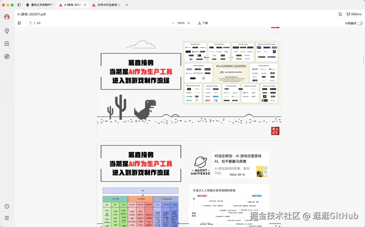Select the lightbulb icon in the left sidebar
The image size is (365, 227).
click(x=7, y=31)
